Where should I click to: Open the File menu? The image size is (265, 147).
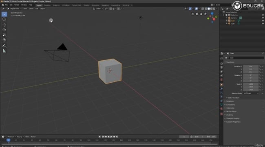6,5
